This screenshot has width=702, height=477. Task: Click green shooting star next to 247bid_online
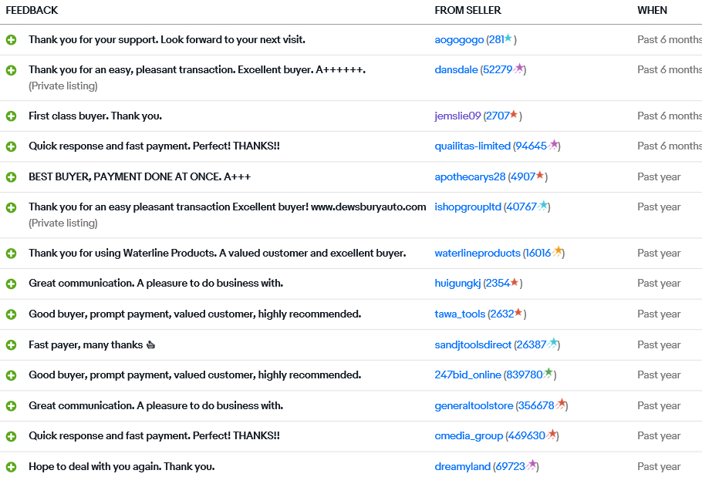(548, 374)
